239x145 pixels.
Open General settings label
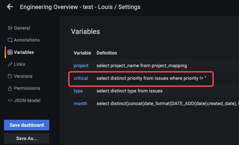coord(22,28)
